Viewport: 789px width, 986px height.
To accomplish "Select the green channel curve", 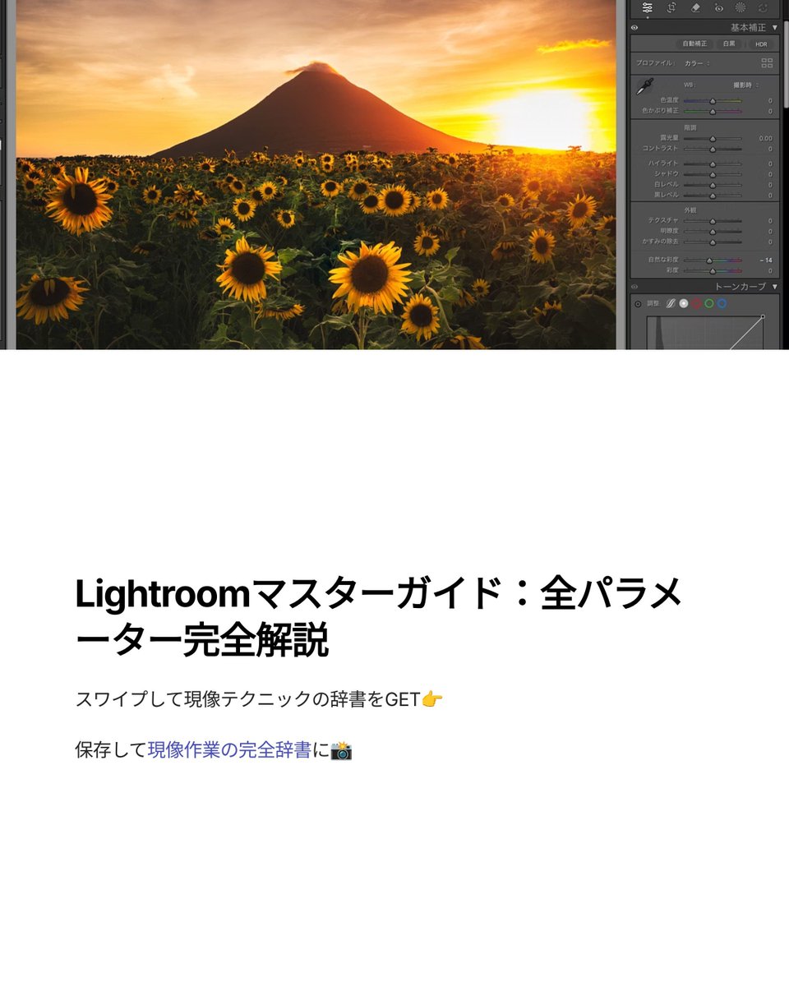I will [708, 303].
